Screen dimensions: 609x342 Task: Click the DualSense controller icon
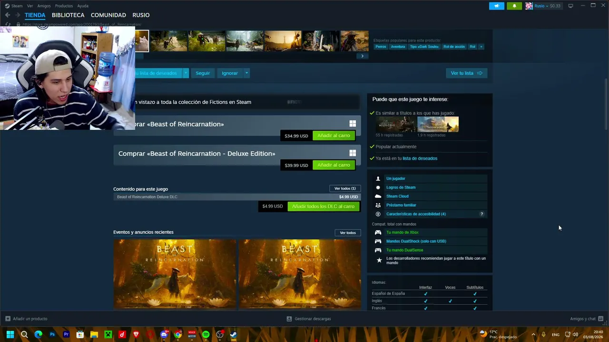click(378, 250)
